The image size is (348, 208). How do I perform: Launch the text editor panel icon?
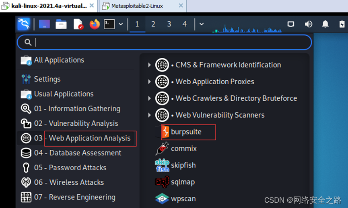tap(78, 24)
